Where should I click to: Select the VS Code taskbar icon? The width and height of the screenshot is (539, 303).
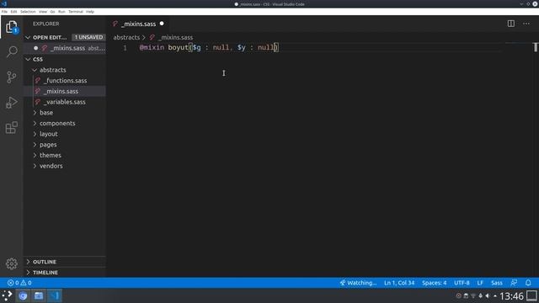click(x=54, y=295)
